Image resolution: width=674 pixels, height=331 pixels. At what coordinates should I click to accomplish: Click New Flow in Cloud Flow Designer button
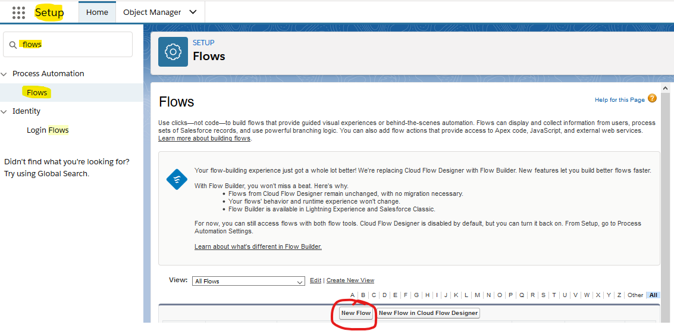click(x=428, y=313)
